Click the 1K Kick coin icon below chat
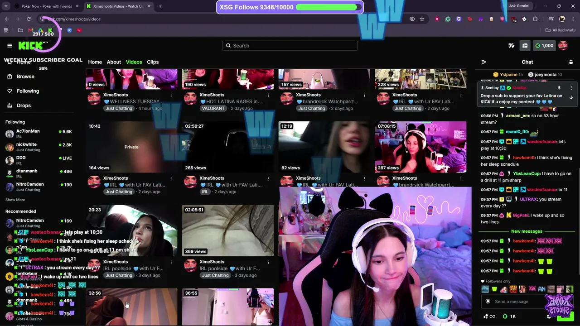Viewport: 580px width, 326px height. click(509, 316)
